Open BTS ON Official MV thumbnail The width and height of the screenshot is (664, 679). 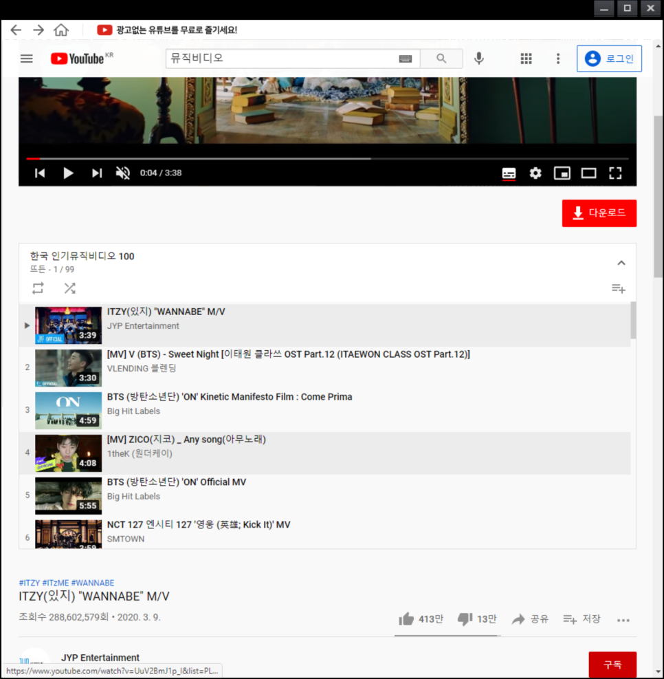tap(68, 495)
